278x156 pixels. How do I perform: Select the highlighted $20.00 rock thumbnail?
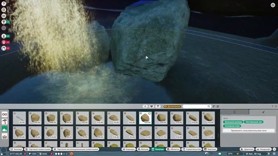pos(145,118)
